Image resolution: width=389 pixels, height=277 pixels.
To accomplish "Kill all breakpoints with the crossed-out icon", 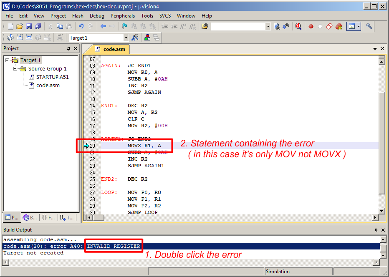I will click(x=338, y=26).
